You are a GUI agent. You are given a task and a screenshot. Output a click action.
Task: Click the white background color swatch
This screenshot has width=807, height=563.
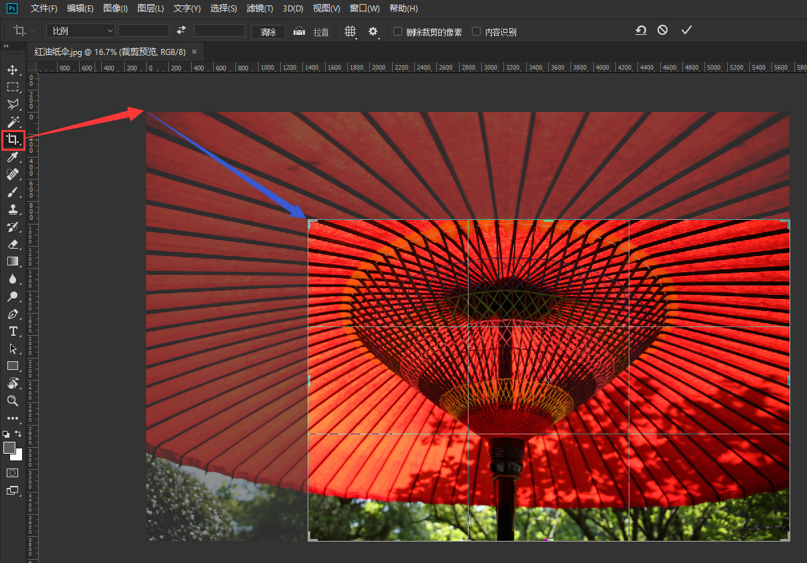coord(19,456)
